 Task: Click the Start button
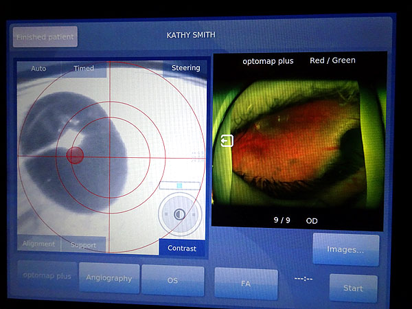pos(353,288)
